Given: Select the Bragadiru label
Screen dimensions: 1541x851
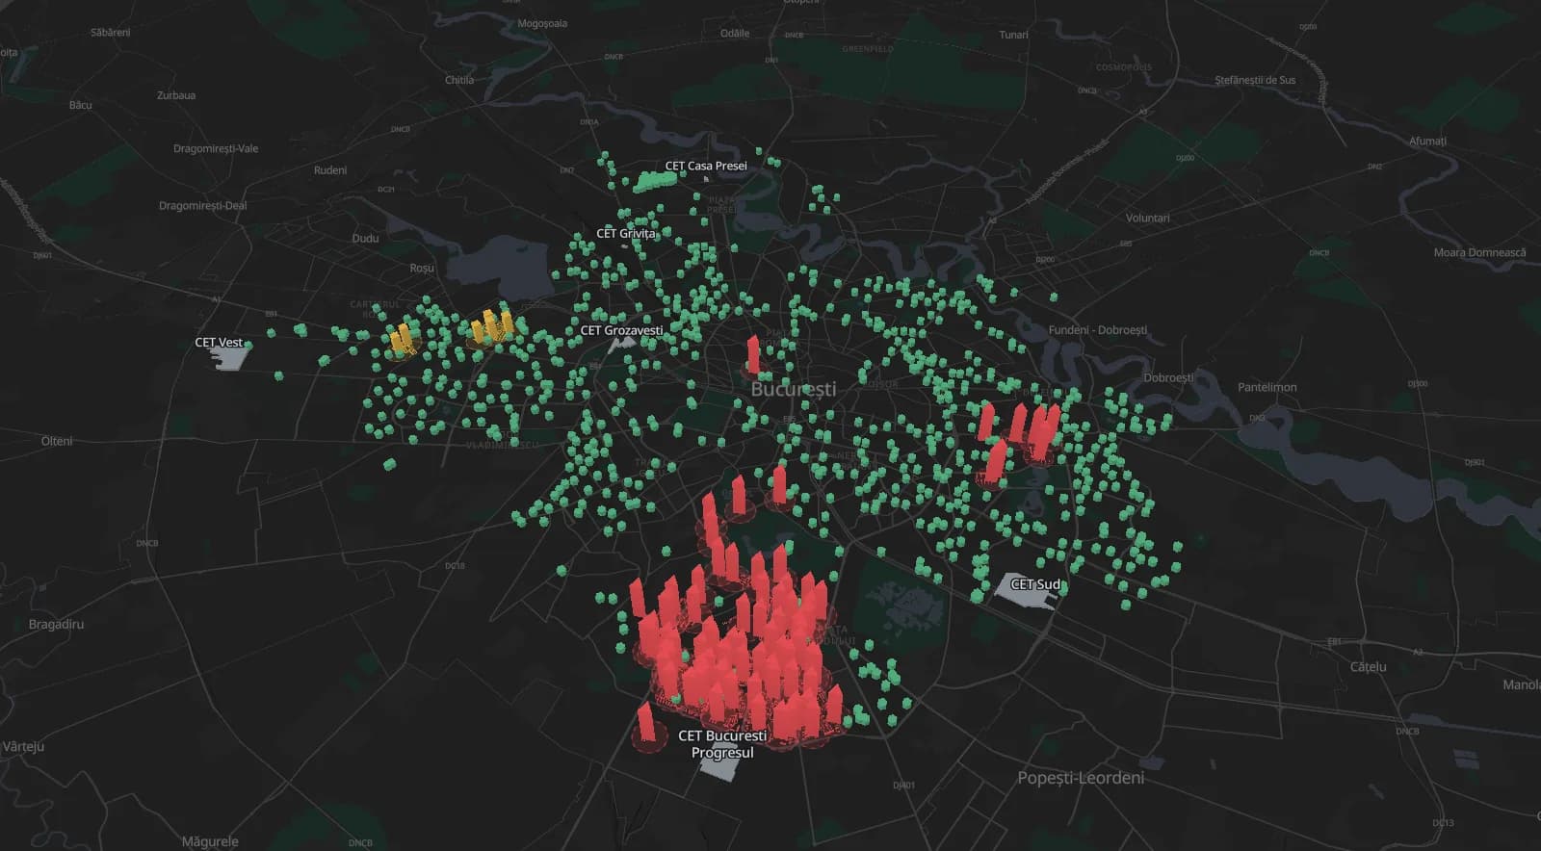Looking at the screenshot, I should pyautogui.click(x=56, y=624).
